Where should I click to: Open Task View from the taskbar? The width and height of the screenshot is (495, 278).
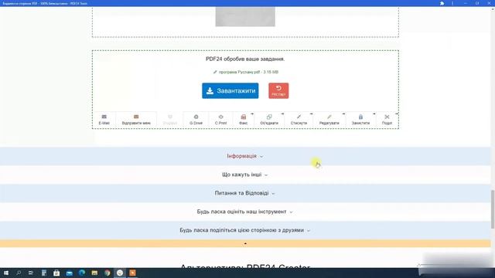coord(31,273)
